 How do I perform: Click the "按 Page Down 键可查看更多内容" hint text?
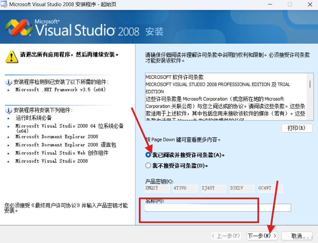click(183, 140)
